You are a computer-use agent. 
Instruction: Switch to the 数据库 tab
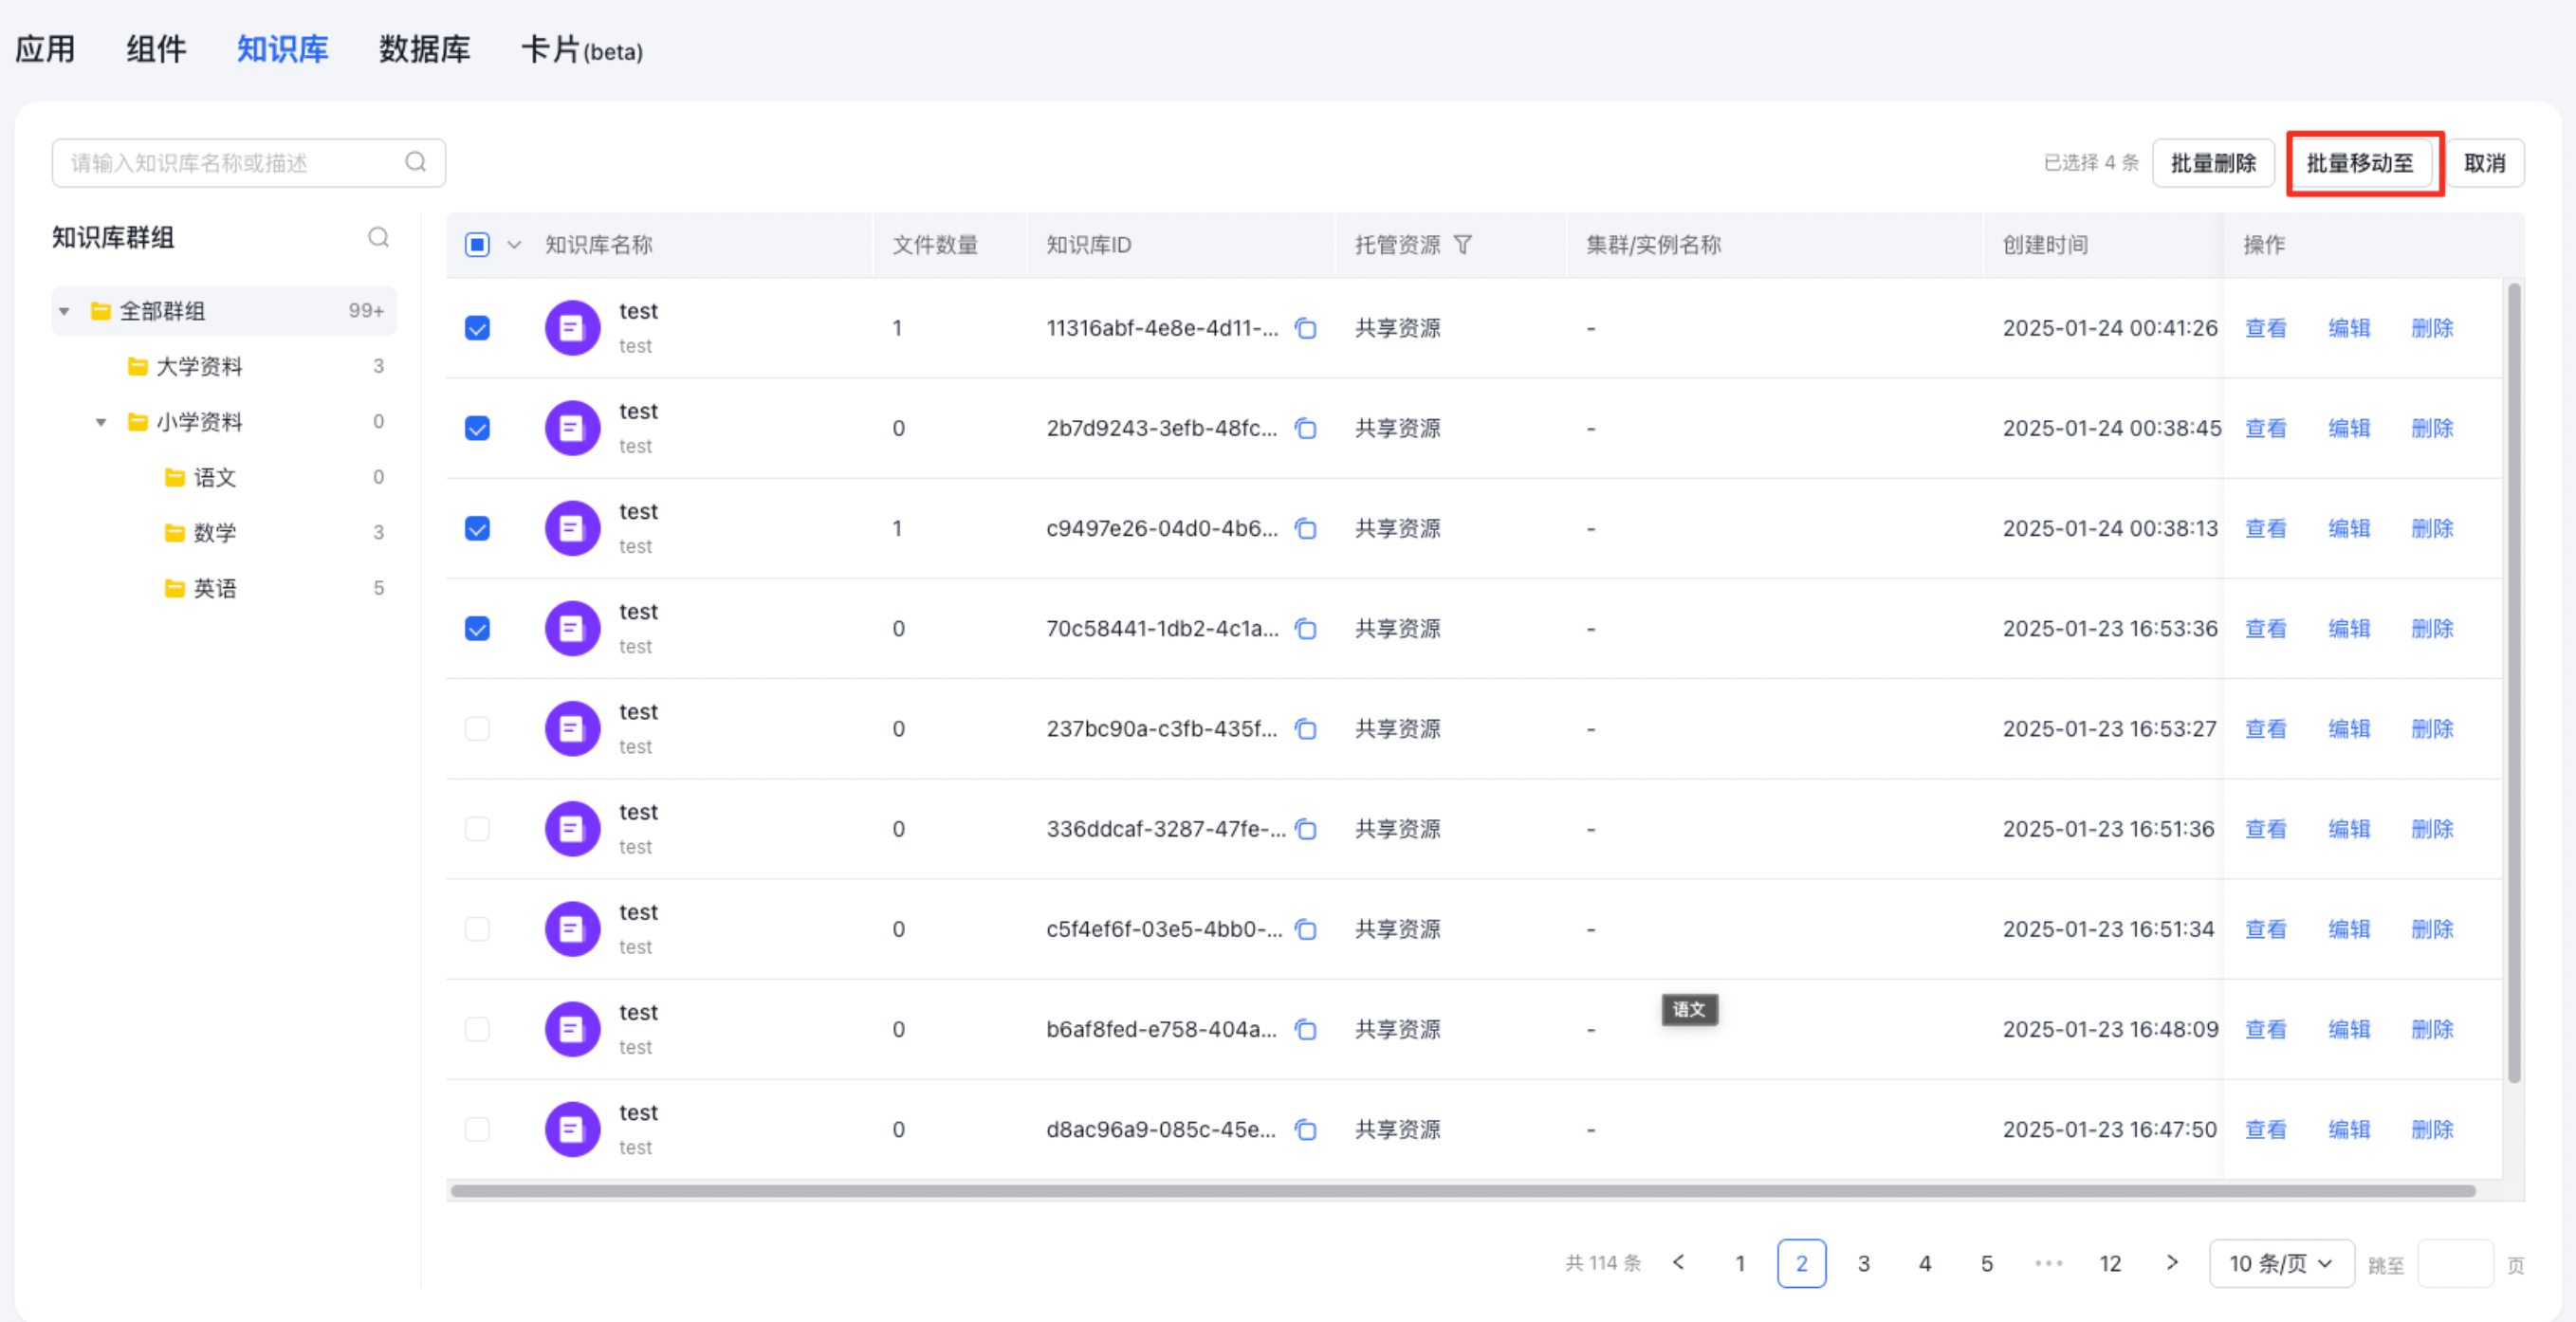pyautogui.click(x=424, y=48)
